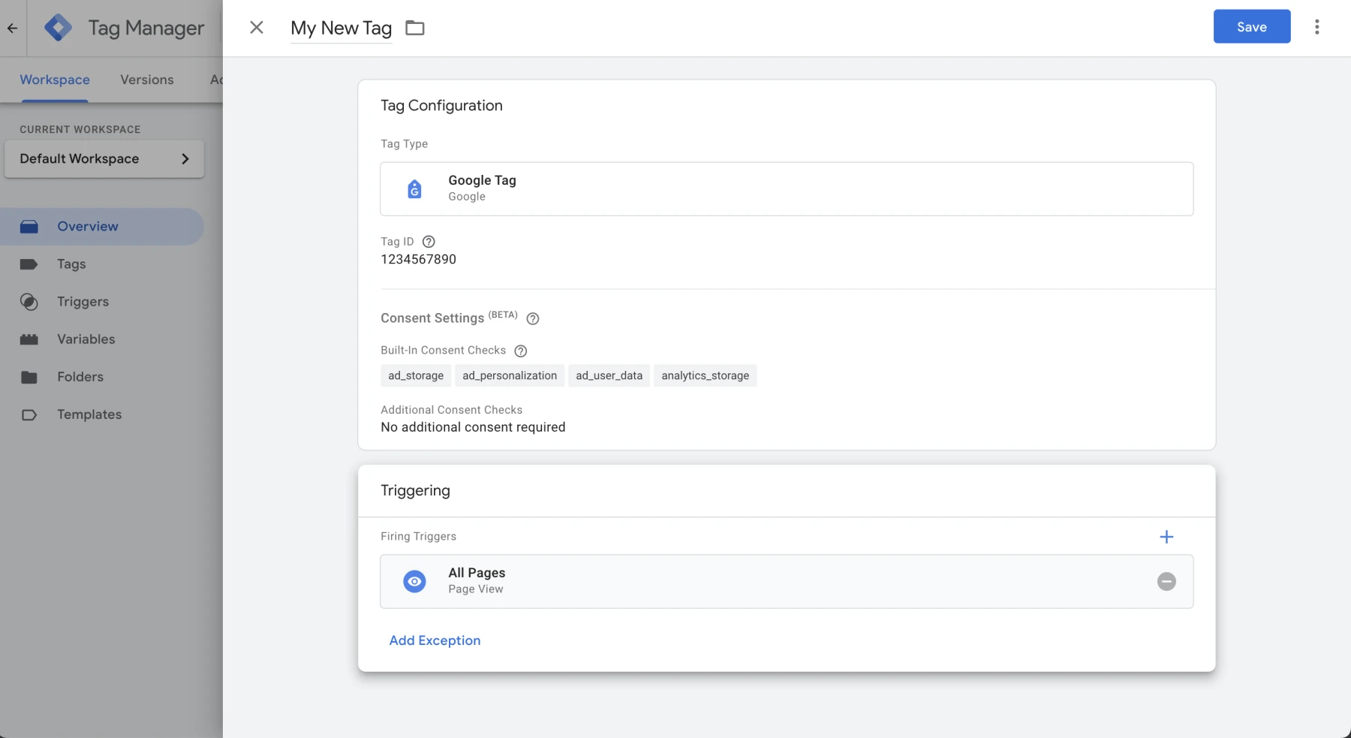This screenshot has height=738, width=1351.
Task: Click the Built-In Consent Checks help icon
Action: tap(520, 351)
